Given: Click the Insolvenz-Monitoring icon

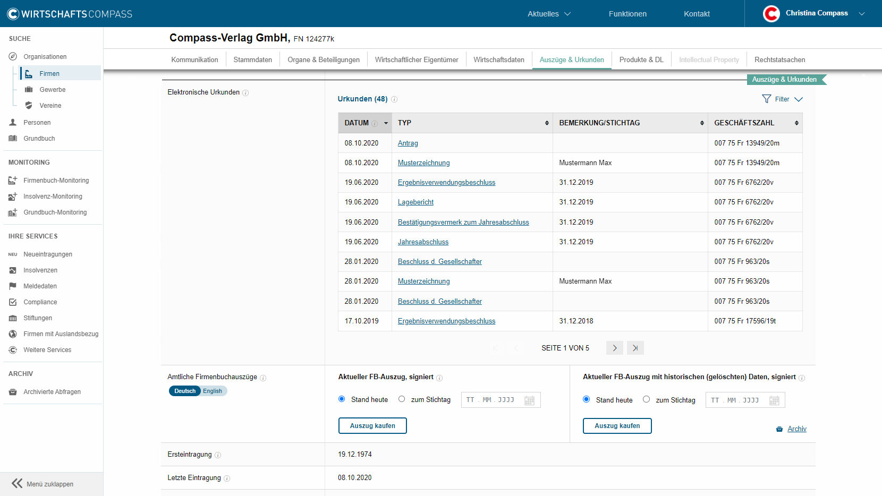Looking at the screenshot, I should (x=13, y=196).
